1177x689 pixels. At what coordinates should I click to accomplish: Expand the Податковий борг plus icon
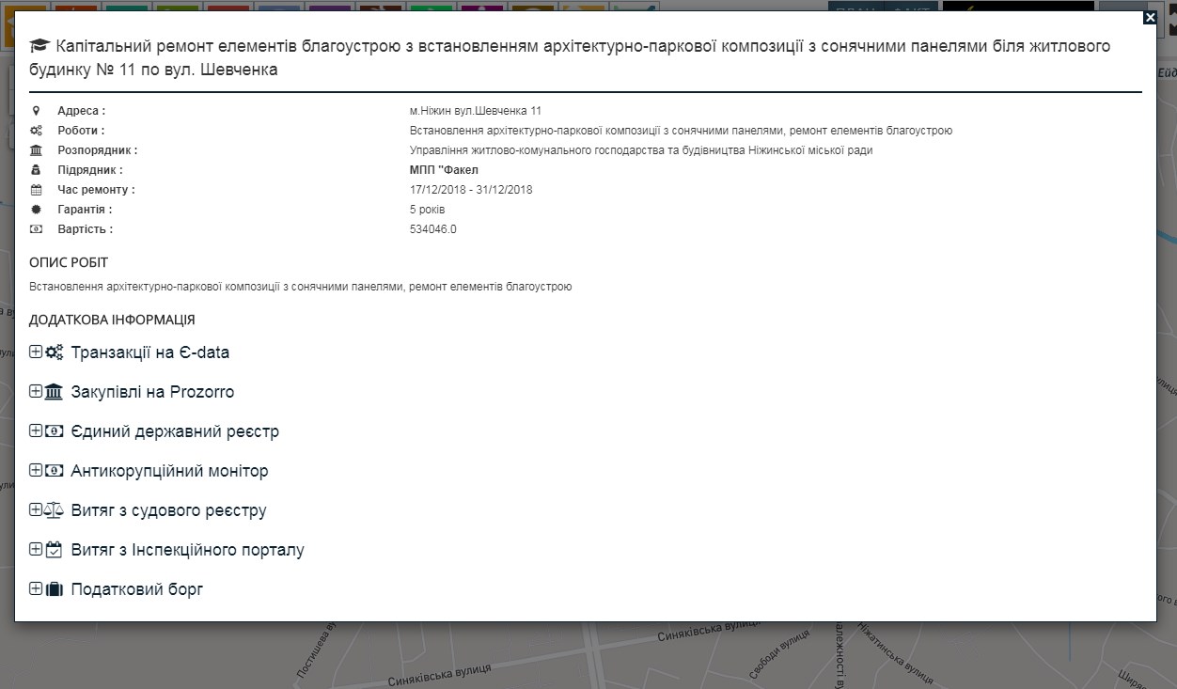[36, 588]
